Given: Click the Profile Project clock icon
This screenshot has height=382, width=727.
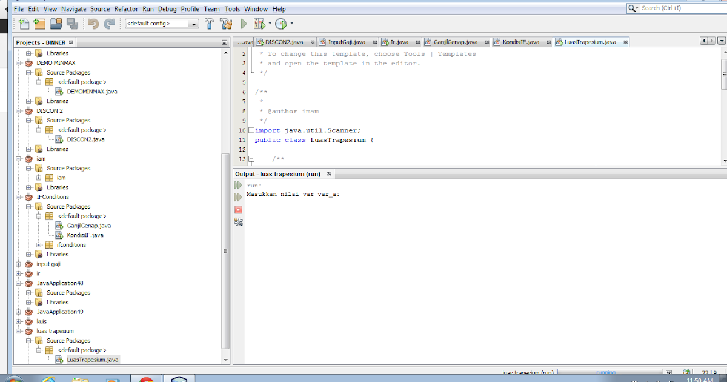Looking at the screenshot, I should pos(281,24).
